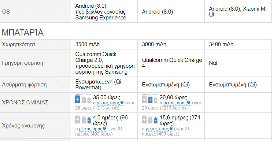Click the Χρόνος αναμονής row label
The image size is (274, 141).
pyautogui.click(x=23, y=126)
